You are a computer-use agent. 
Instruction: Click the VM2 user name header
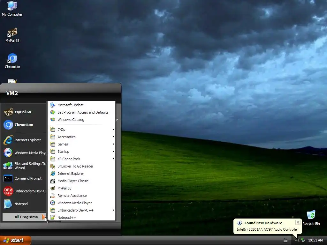(12, 93)
